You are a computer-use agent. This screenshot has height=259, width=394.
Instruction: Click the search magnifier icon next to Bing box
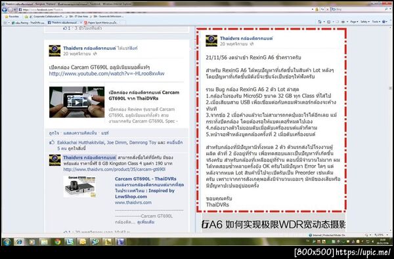click(x=386, y=9)
